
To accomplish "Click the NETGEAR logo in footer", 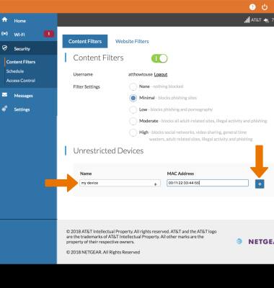I will coord(261,241).
